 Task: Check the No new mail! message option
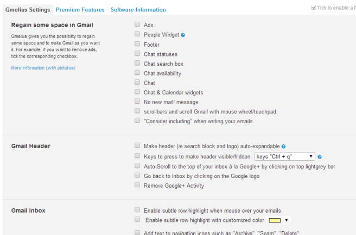coord(137,101)
